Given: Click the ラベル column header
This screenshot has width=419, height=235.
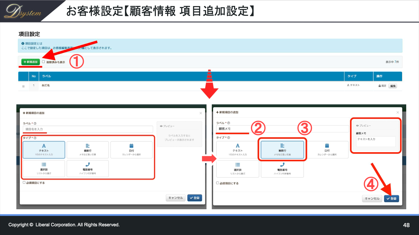Looking at the screenshot, I should 46,76.
